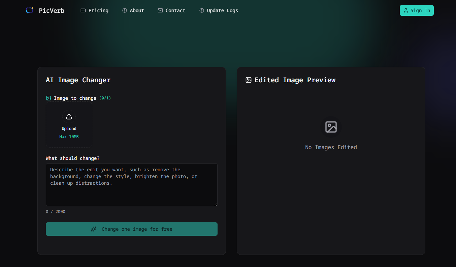
Task: Click the credit card icon beside Pricing
Action: (83, 11)
